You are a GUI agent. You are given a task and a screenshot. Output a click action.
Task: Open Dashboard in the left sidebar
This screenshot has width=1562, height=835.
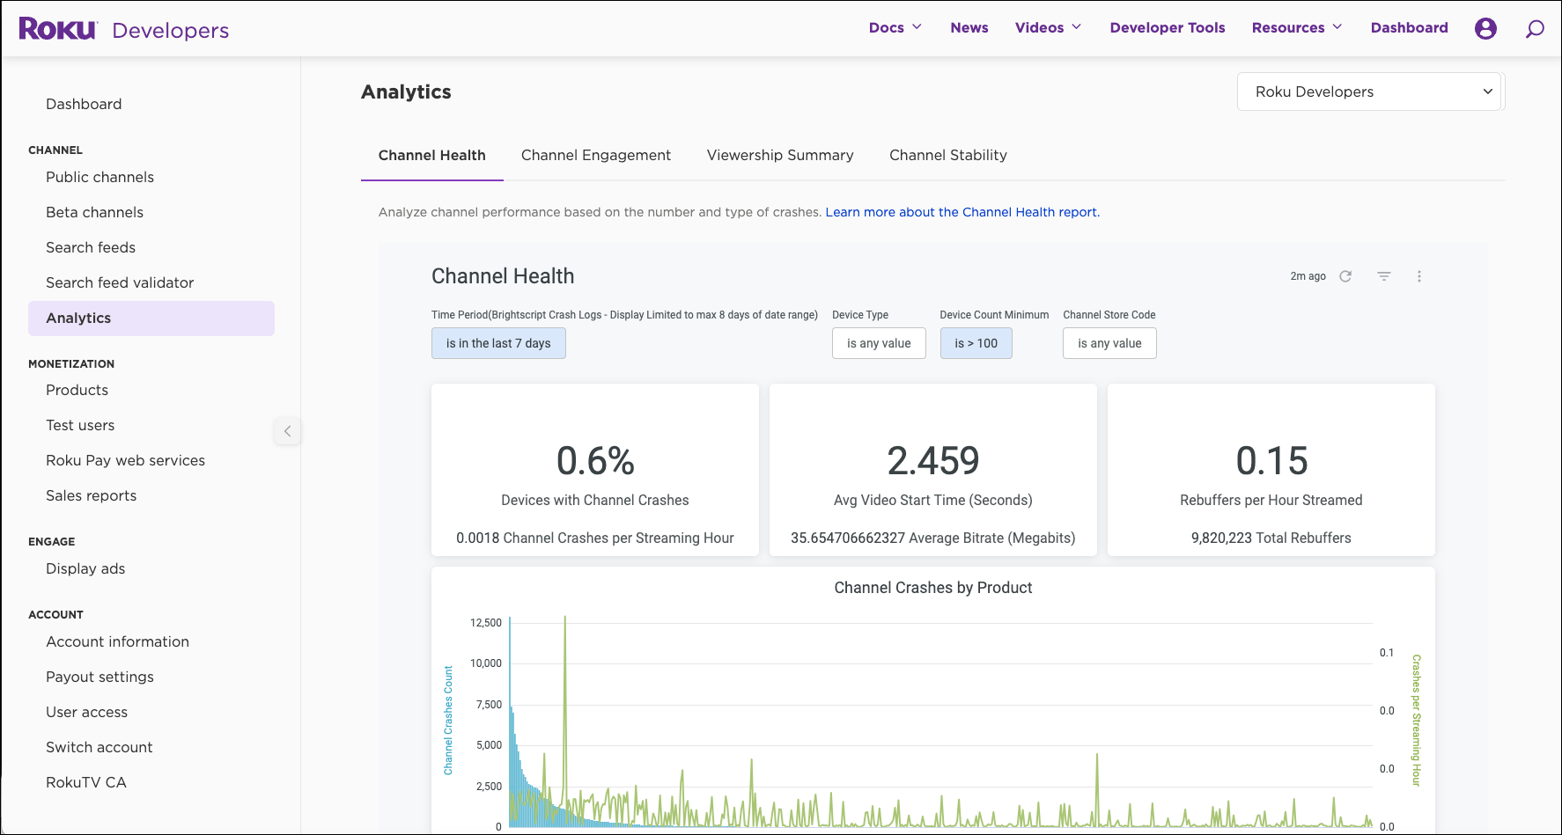pyautogui.click(x=84, y=104)
